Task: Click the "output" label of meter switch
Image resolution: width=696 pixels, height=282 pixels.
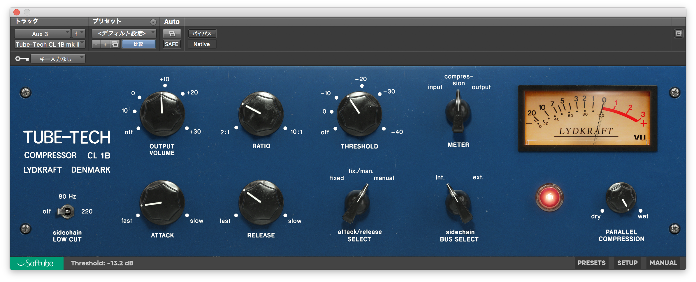Action: click(481, 87)
